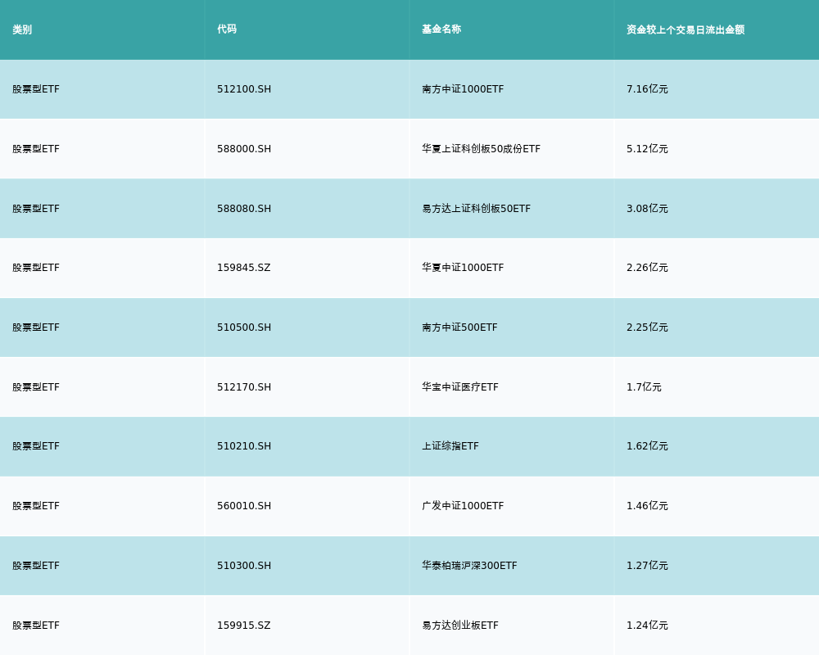
Task: Select the 南方中证500ETF fund name
Action: pos(459,327)
